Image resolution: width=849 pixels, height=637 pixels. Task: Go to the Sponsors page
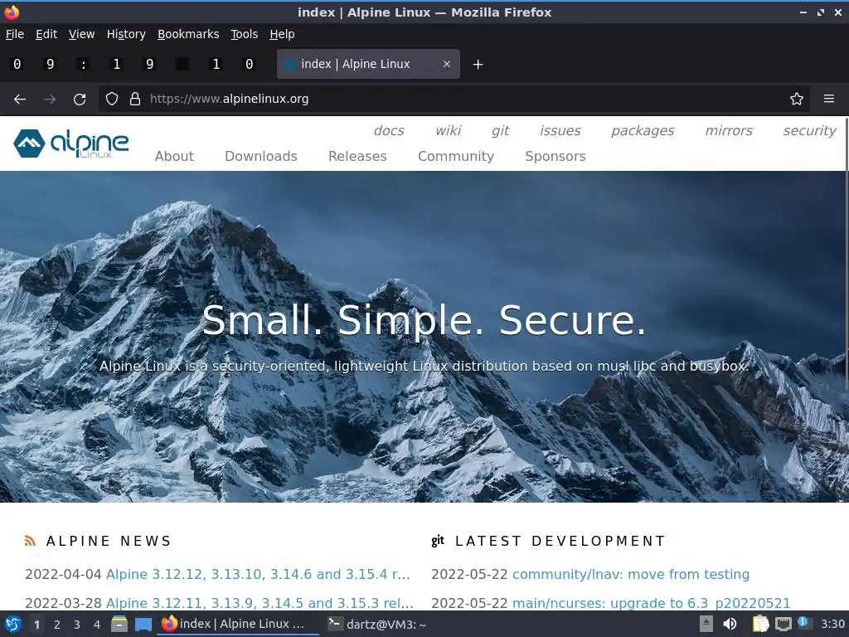[x=555, y=157]
